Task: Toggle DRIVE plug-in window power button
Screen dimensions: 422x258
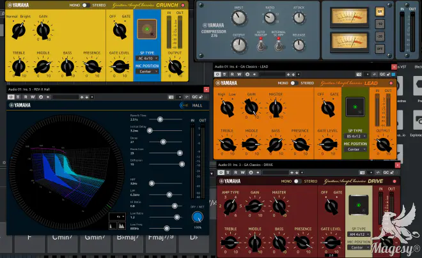Action: click(221, 172)
